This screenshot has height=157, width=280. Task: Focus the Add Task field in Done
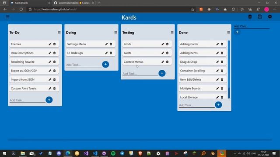(196, 105)
